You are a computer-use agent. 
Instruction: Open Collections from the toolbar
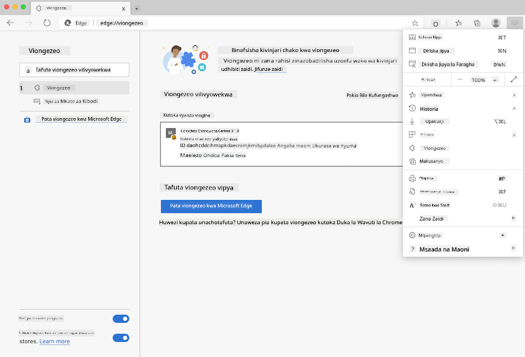[477, 23]
